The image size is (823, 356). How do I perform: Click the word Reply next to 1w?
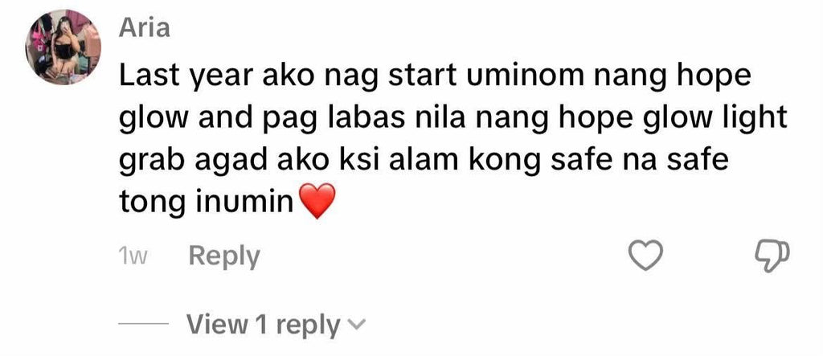point(224,256)
